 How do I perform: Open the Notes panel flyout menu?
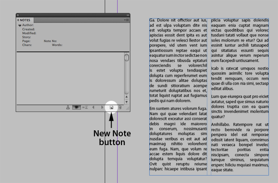[126, 20]
